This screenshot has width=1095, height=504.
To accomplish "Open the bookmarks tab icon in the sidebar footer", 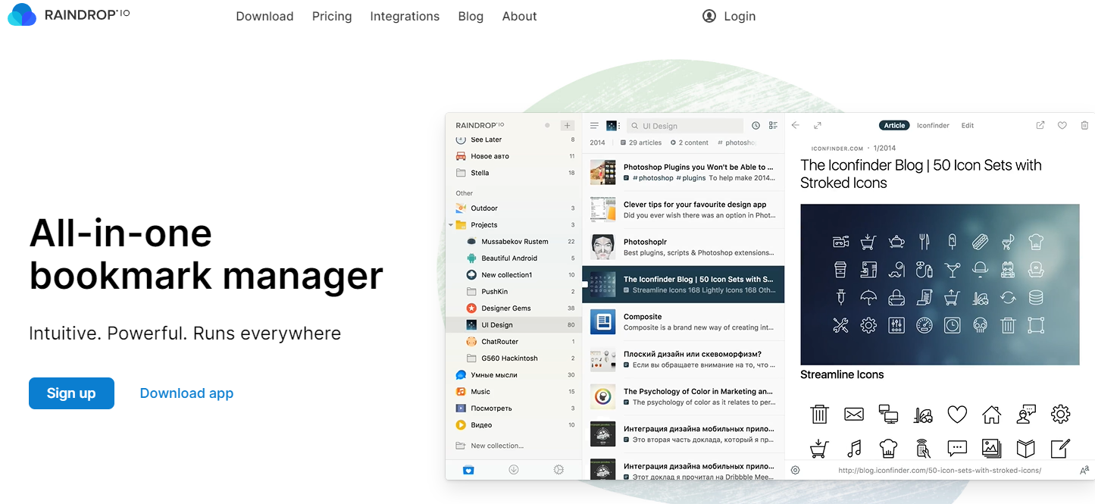I will coord(468,470).
